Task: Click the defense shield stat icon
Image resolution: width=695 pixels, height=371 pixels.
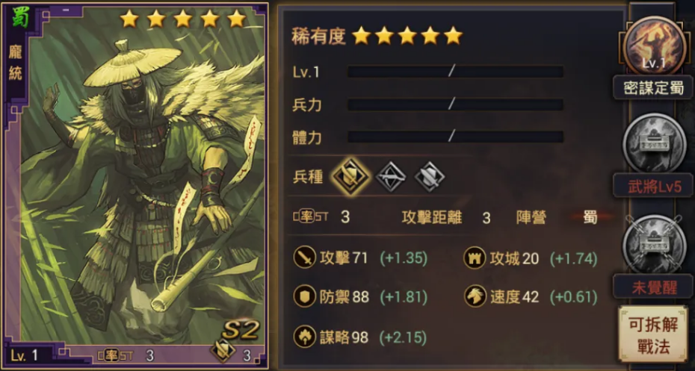Action: [x=304, y=296]
